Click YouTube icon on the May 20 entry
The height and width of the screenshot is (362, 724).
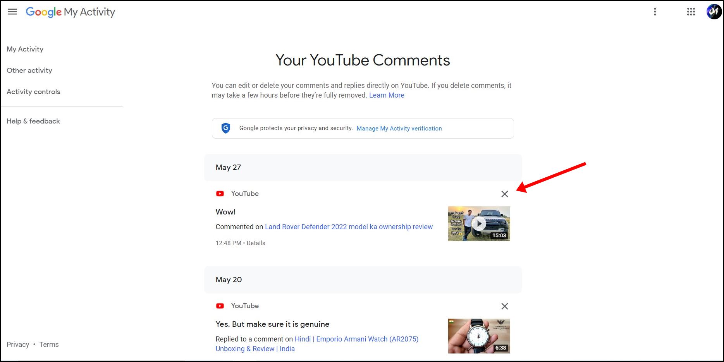pyautogui.click(x=220, y=306)
